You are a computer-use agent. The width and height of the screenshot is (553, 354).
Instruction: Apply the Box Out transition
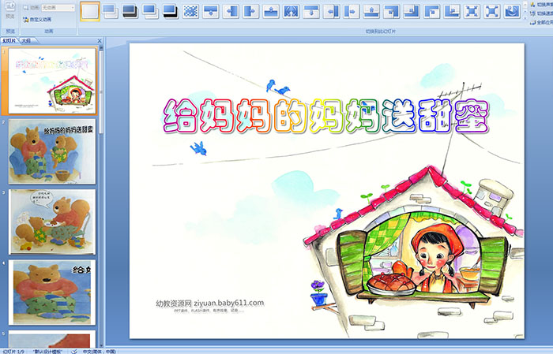click(492, 11)
